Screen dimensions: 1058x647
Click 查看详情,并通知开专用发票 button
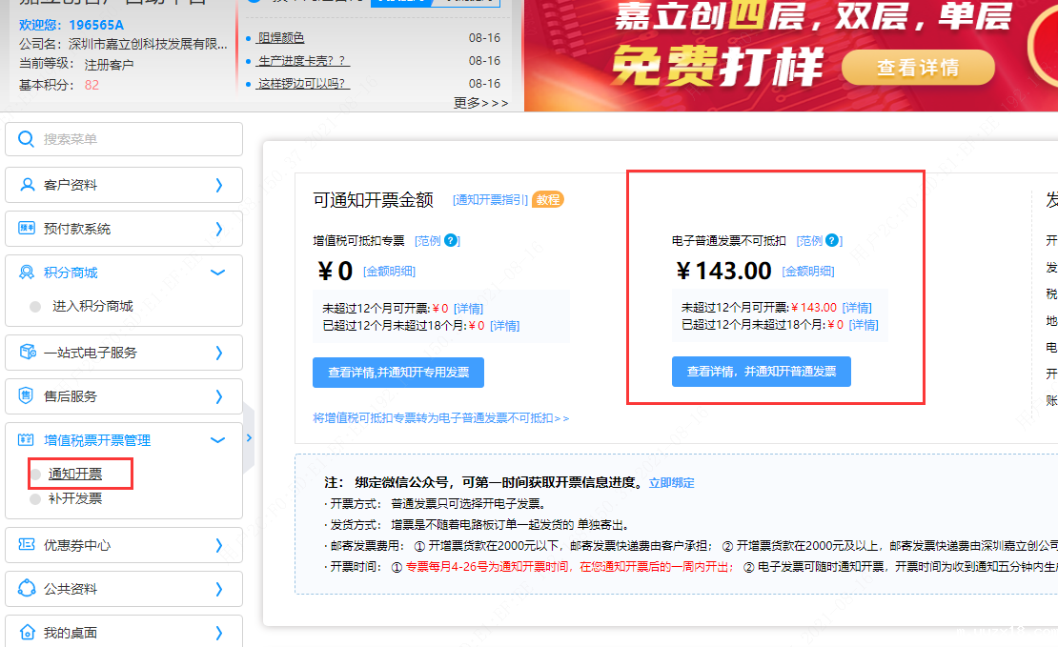point(398,373)
